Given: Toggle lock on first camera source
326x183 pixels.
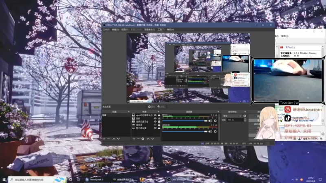Looking at the screenshot, I should coord(159,115).
